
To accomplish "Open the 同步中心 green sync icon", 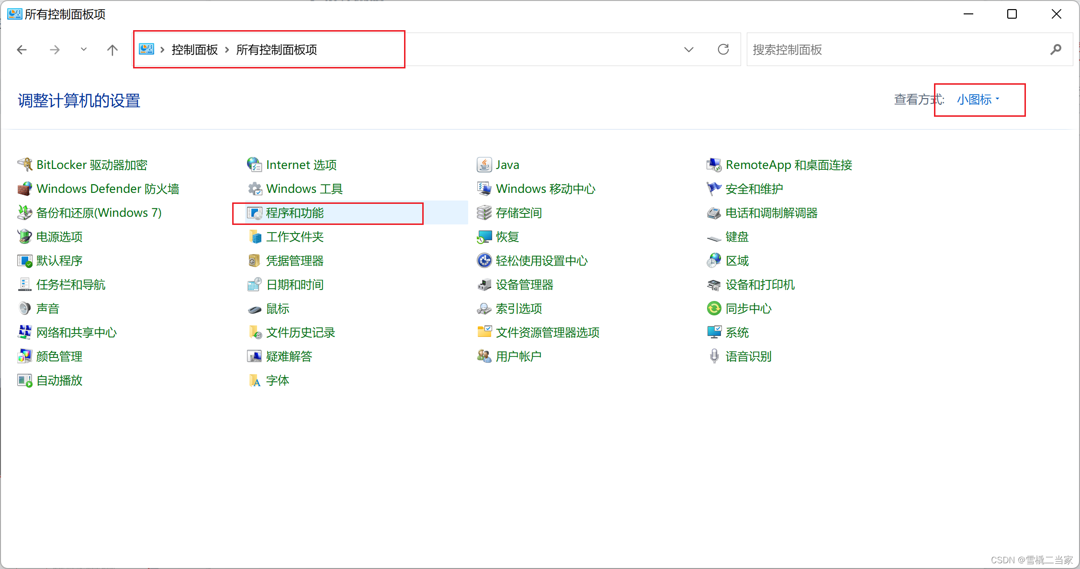I will [x=714, y=308].
